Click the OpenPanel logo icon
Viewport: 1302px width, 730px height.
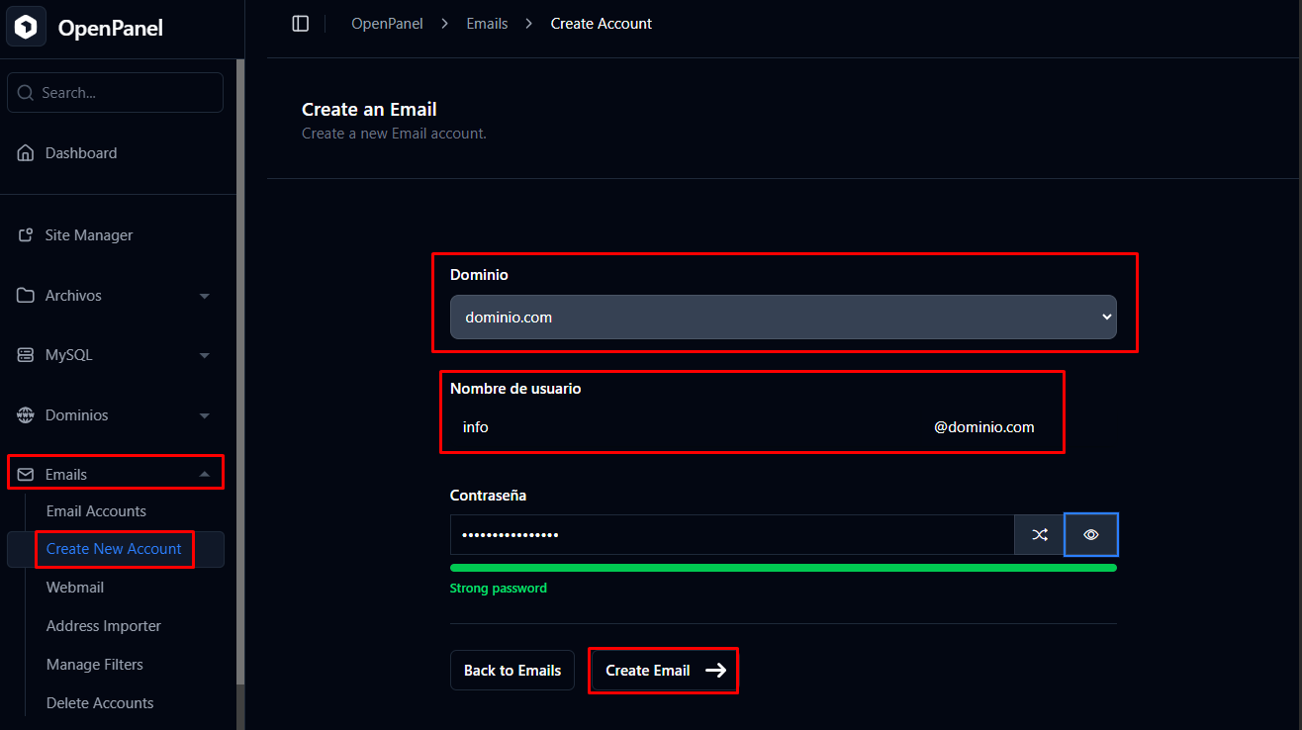pos(27,28)
